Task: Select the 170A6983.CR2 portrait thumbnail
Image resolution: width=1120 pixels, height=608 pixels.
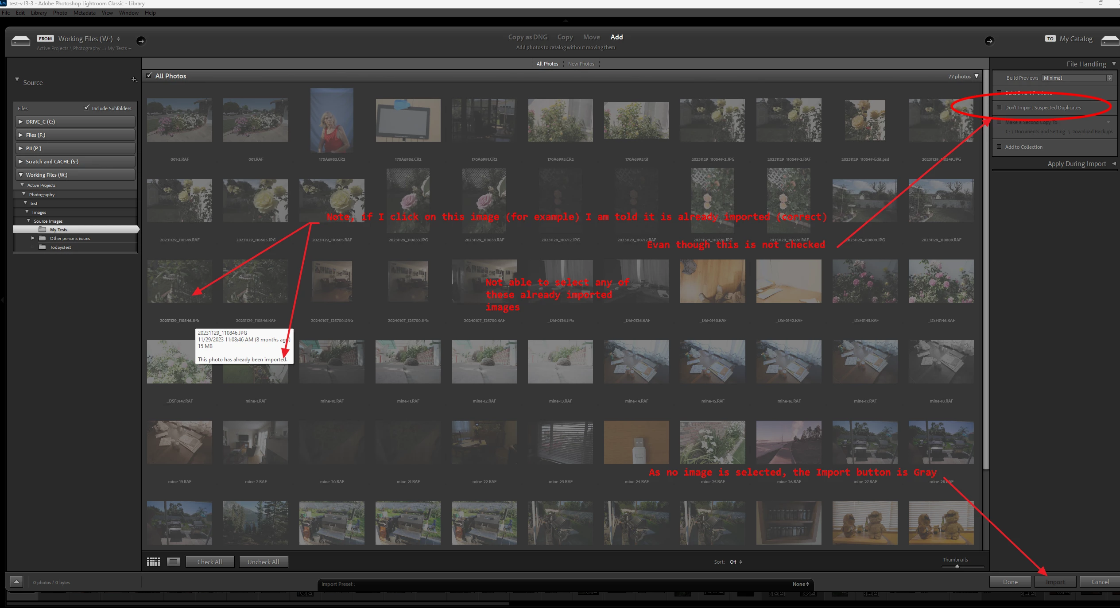Action: pos(332,120)
